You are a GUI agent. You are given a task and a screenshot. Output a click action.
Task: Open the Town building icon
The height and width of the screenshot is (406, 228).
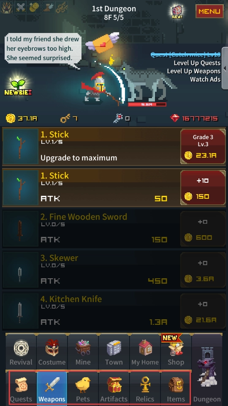(x=114, y=352)
